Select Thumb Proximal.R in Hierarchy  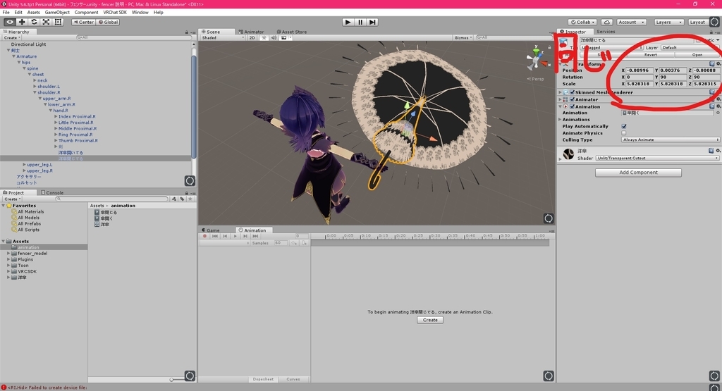pos(78,140)
